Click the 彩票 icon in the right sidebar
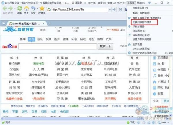173x125 pixels. click(x=155, y=94)
